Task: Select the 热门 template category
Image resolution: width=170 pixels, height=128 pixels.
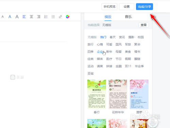Action: coord(103,37)
